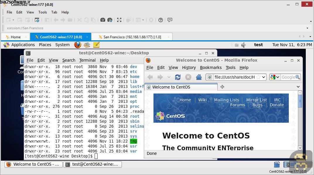Open the address bar history dropdown
This screenshot has width=314, height=175.
coord(264,77)
